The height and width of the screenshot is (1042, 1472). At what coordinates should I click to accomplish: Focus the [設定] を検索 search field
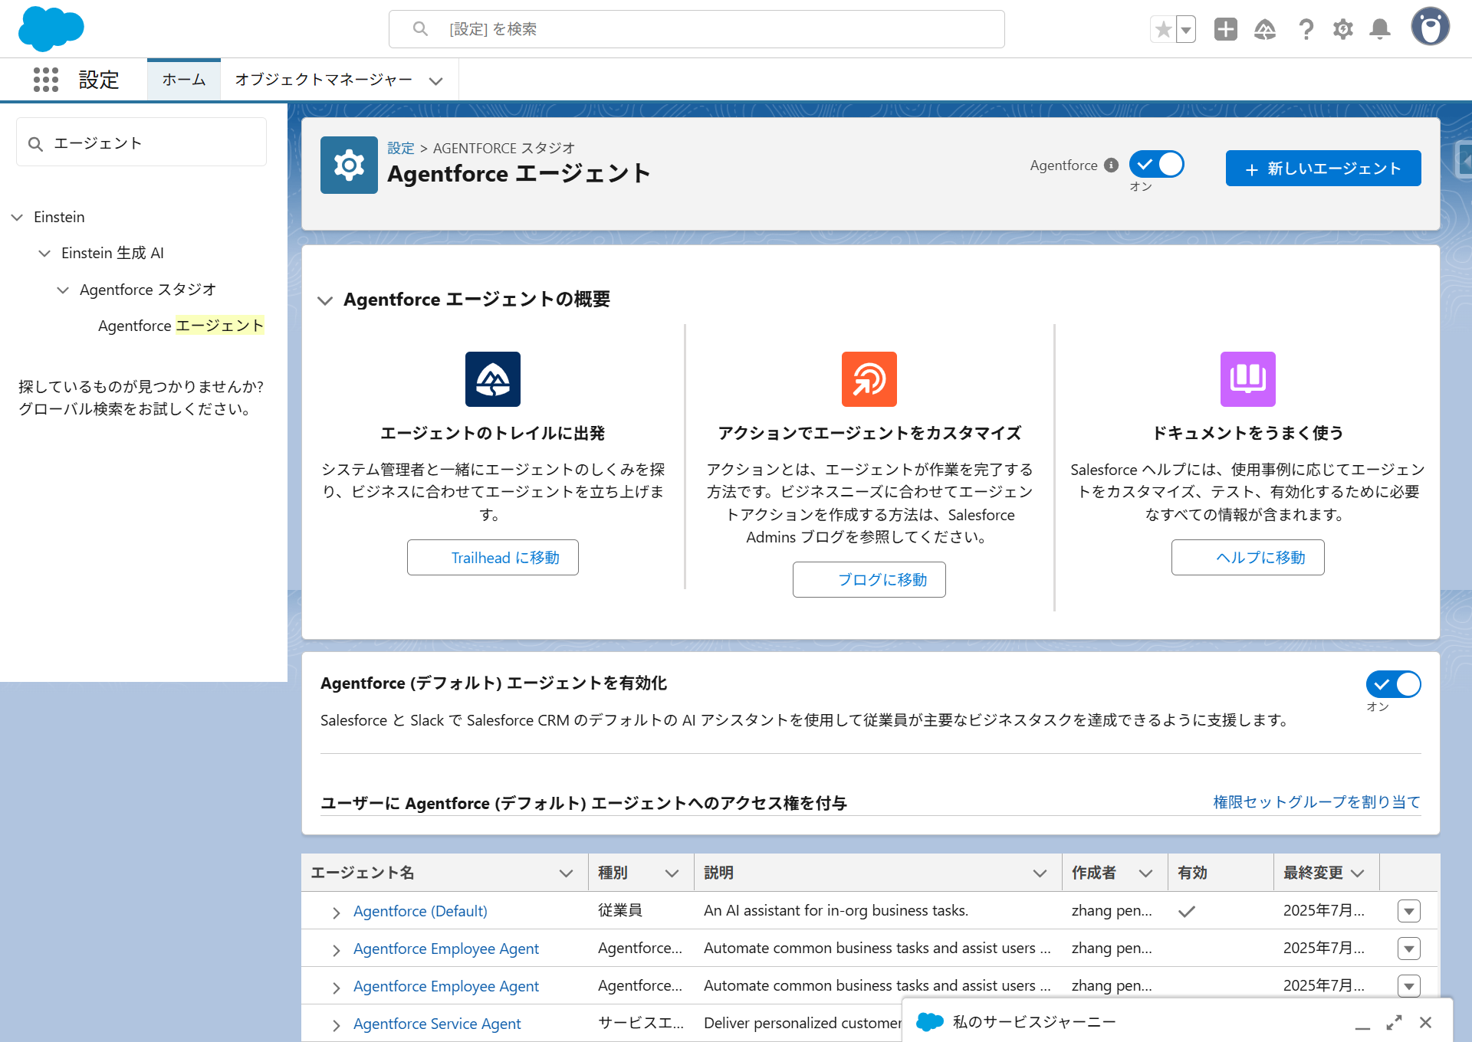click(x=697, y=29)
